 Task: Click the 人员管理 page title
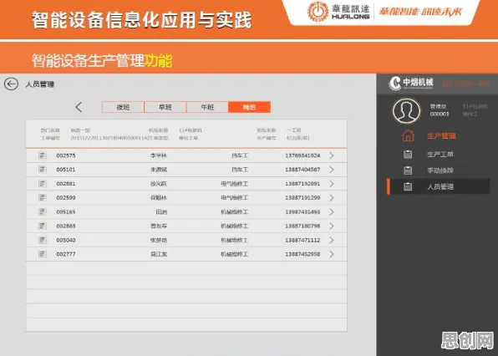tap(40, 84)
